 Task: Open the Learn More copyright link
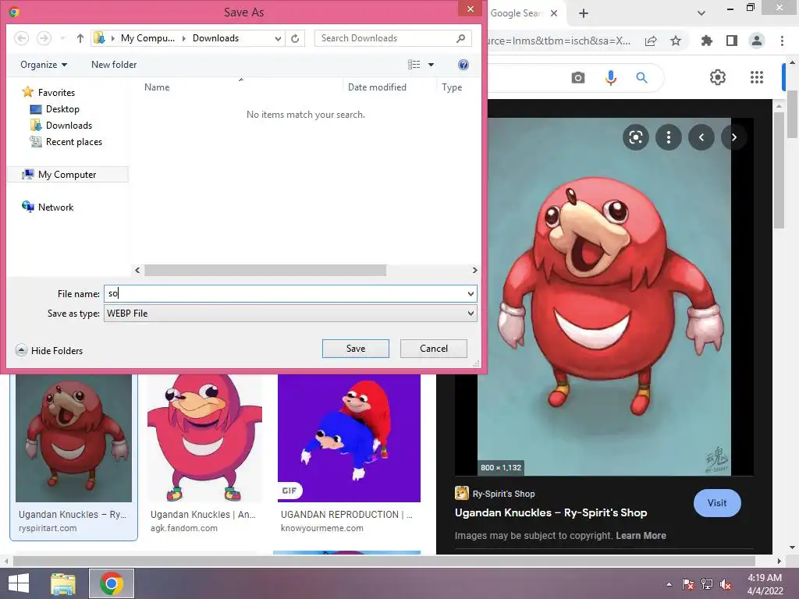[641, 535]
